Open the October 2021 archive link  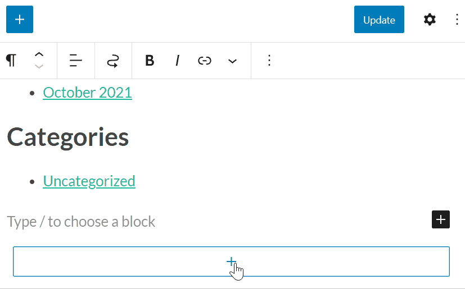coord(87,92)
